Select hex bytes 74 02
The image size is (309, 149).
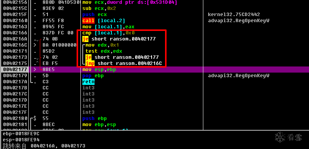(x=50, y=57)
